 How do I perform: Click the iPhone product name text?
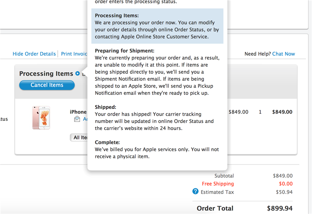tap(78, 112)
